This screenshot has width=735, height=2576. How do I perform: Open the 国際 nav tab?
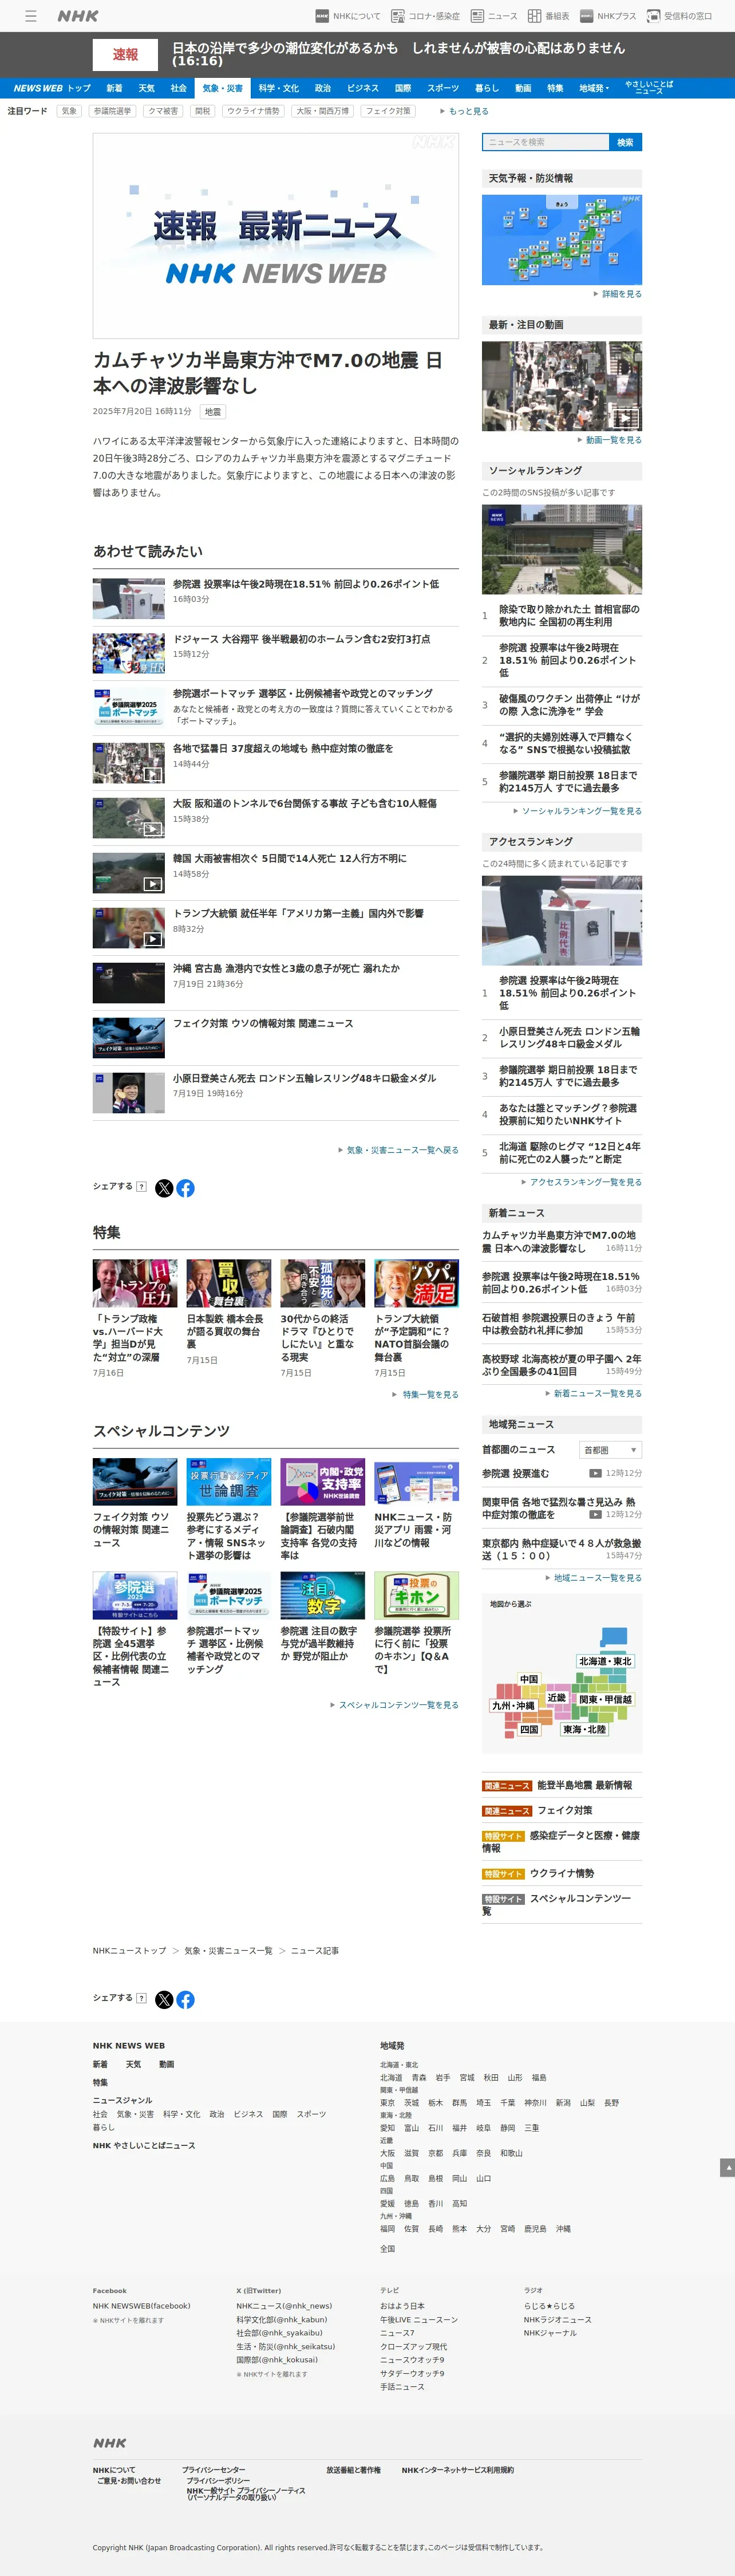[403, 88]
